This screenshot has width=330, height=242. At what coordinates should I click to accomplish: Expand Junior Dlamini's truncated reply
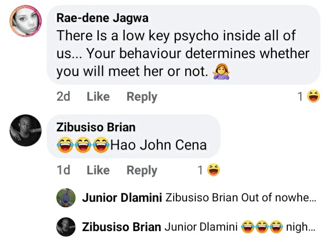[x=241, y=198]
